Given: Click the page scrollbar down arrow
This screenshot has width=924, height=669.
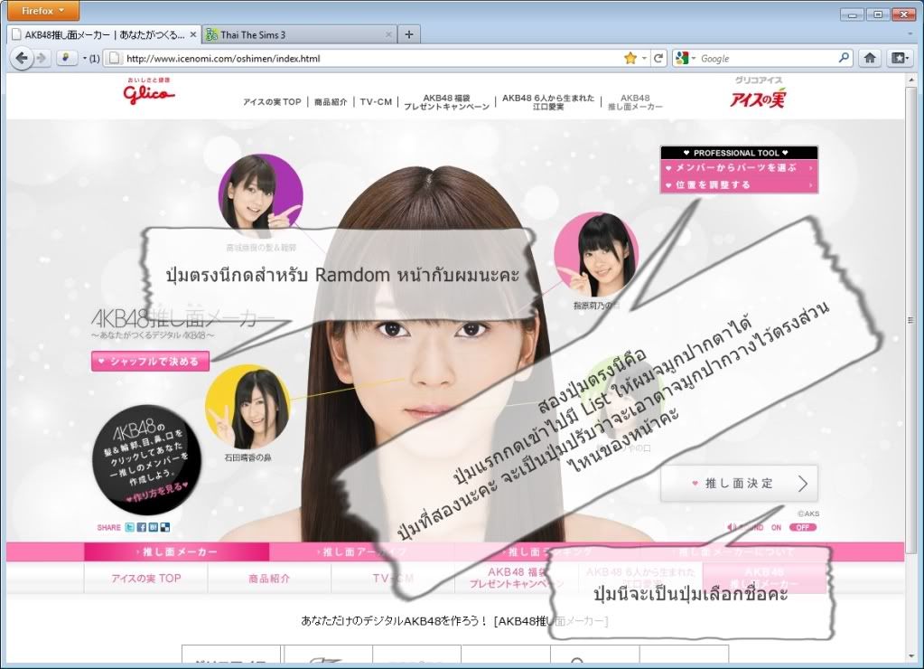Looking at the screenshot, I should [x=910, y=656].
